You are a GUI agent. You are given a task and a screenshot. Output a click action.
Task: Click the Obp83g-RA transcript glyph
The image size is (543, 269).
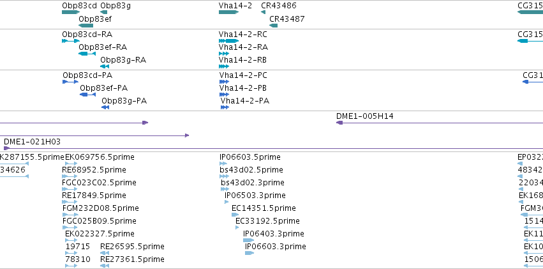pyautogui.click(x=105, y=66)
